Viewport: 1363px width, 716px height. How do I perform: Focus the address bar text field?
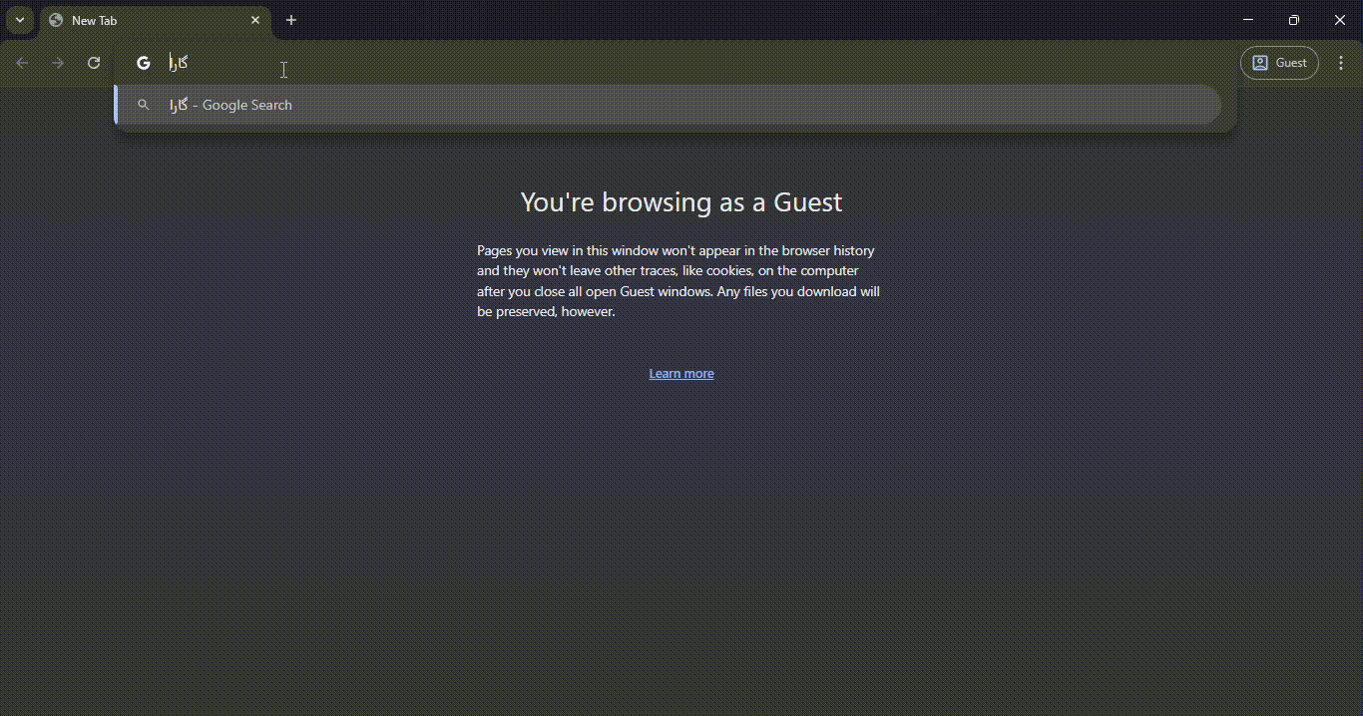pyautogui.click(x=599, y=63)
